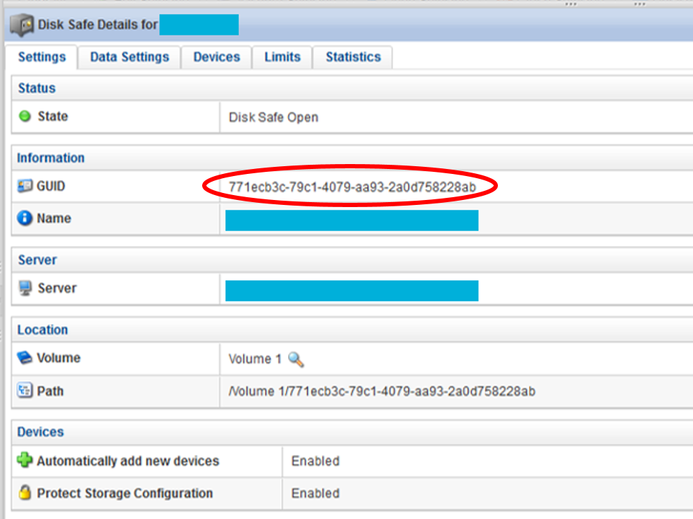
Task: Click the 'Name' row label
Action: coord(54,218)
